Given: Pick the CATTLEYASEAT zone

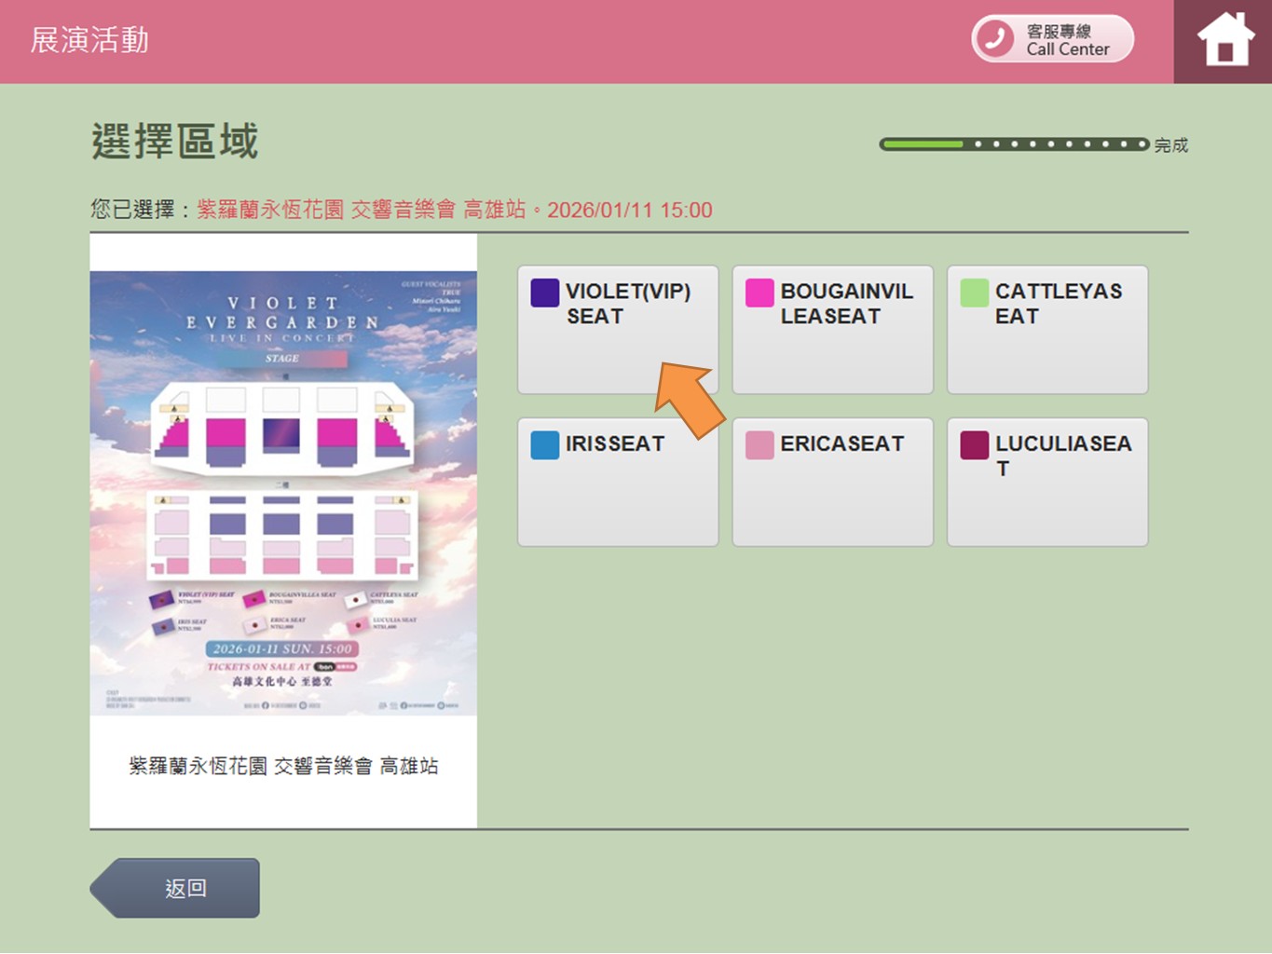Looking at the screenshot, I should 1046,329.
